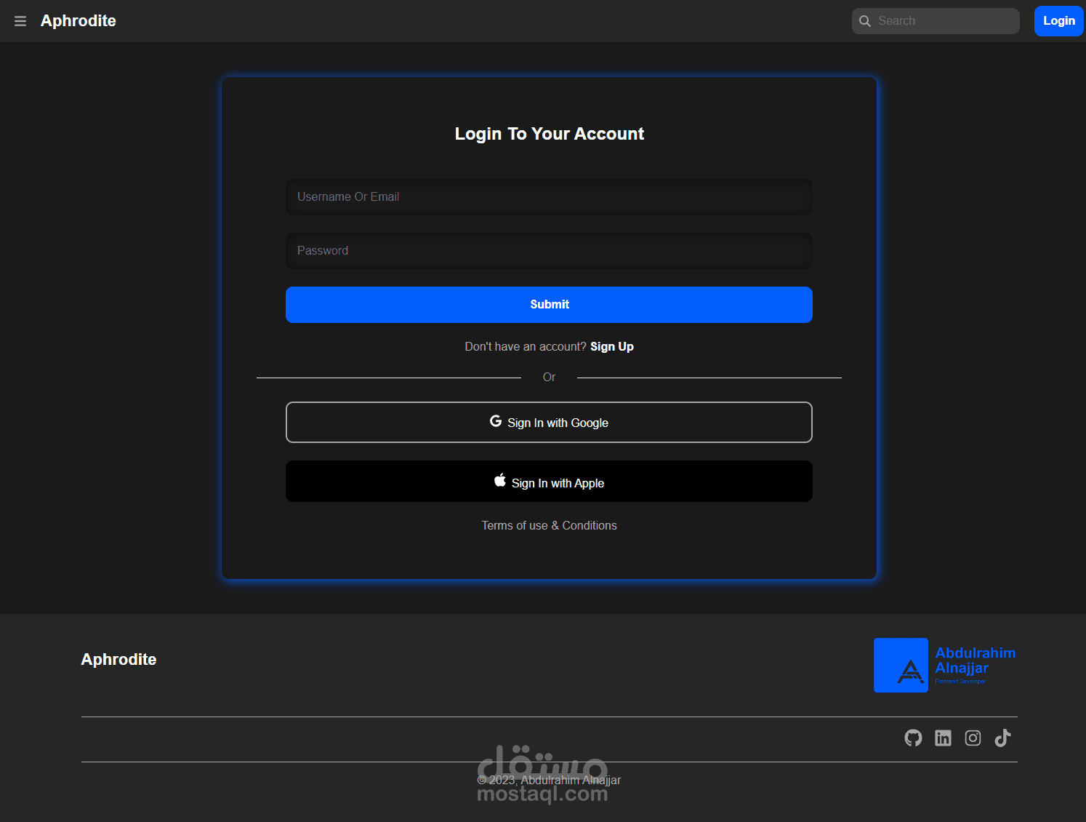Open the Instagram icon in the footer
Screen dimensions: 1086x822
(973, 738)
